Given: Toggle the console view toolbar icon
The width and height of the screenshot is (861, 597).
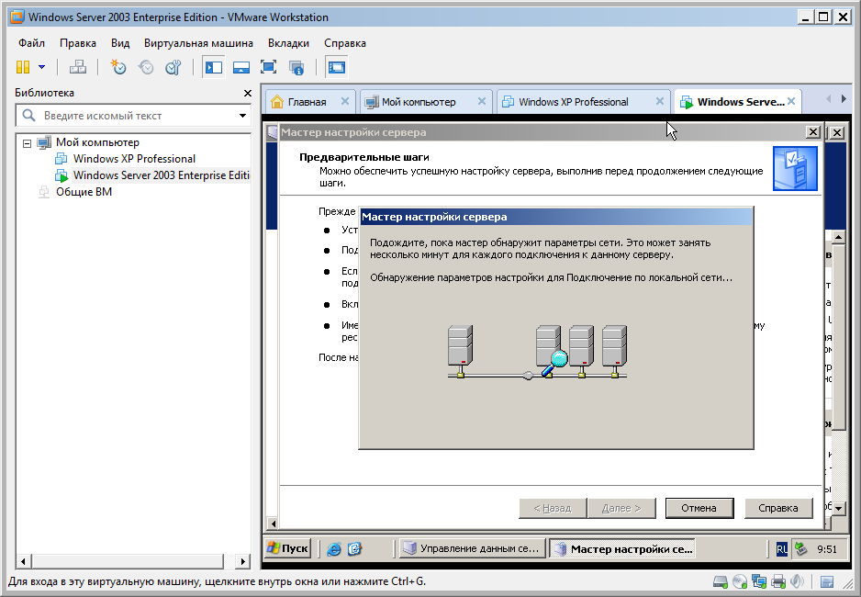Looking at the screenshot, I should pyautogui.click(x=337, y=68).
